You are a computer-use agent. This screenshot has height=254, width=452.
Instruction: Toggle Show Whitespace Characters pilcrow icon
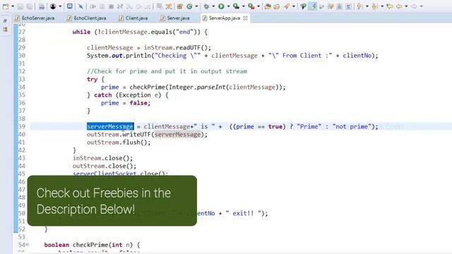348,6
